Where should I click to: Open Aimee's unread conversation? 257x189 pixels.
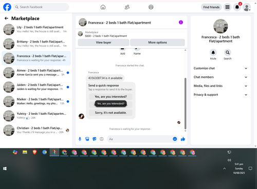(36, 73)
